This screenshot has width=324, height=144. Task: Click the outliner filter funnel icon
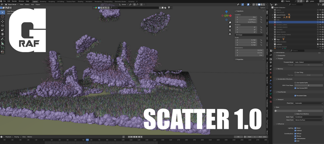pos(318,4)
